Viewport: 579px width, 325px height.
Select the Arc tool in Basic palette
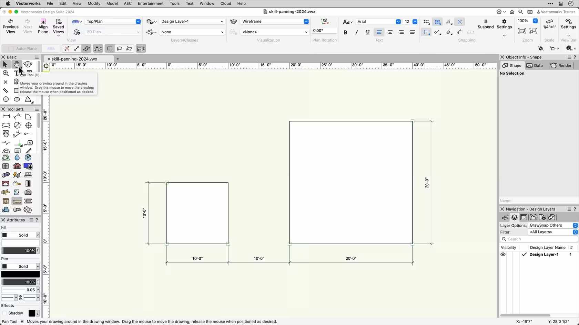(28, 99)
